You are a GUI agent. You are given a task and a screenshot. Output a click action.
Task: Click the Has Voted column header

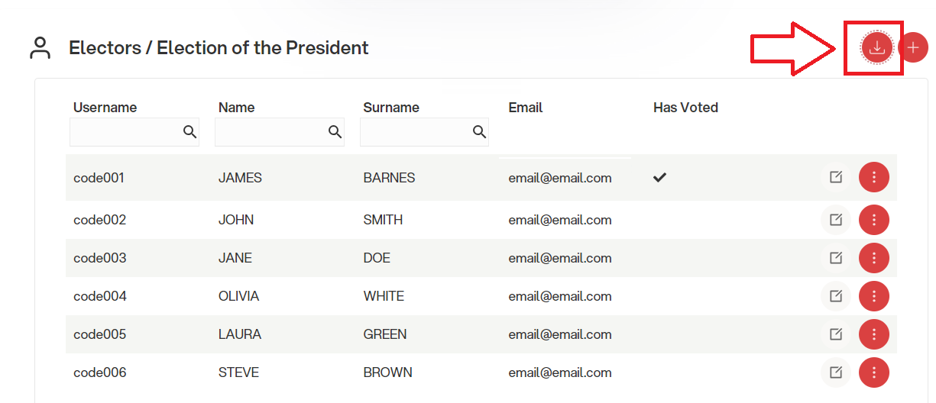click(685, 108)
